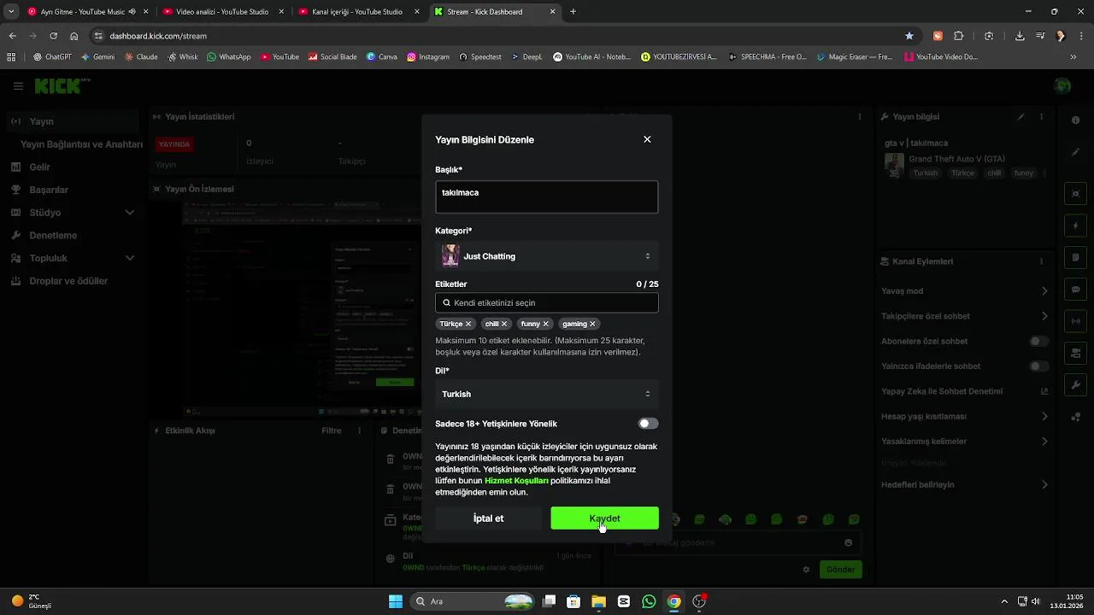Open Hesap yaşı kısıtlaması settings
1094x615 pixels.
click(x=965, y=416)
